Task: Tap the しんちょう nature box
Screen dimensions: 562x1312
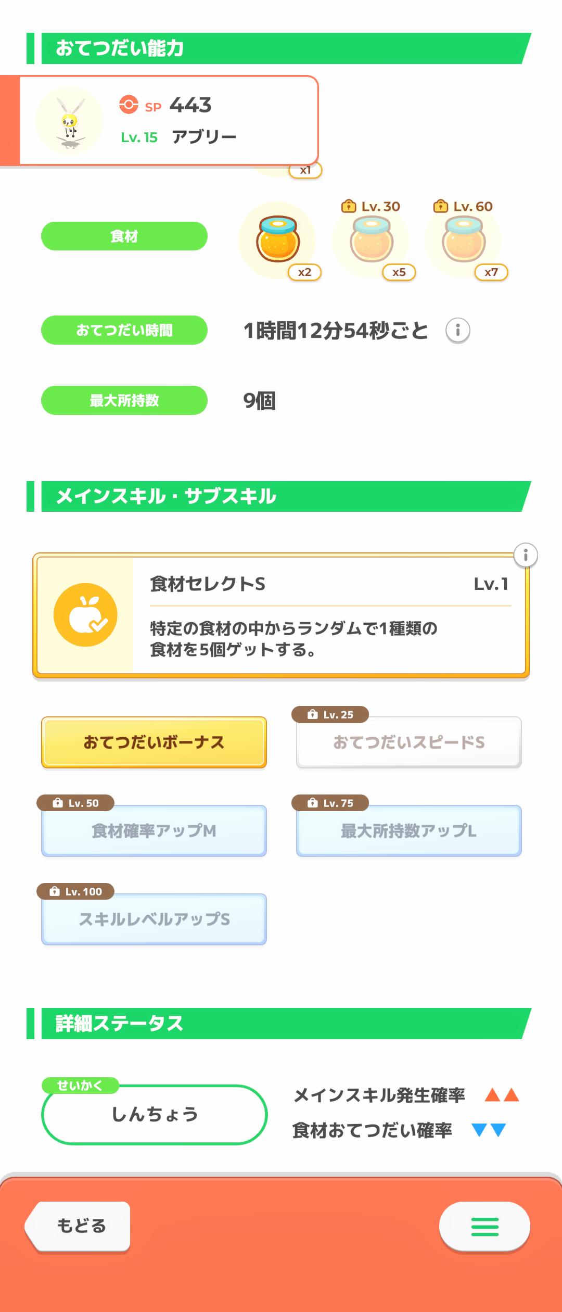Action: 155,1115
